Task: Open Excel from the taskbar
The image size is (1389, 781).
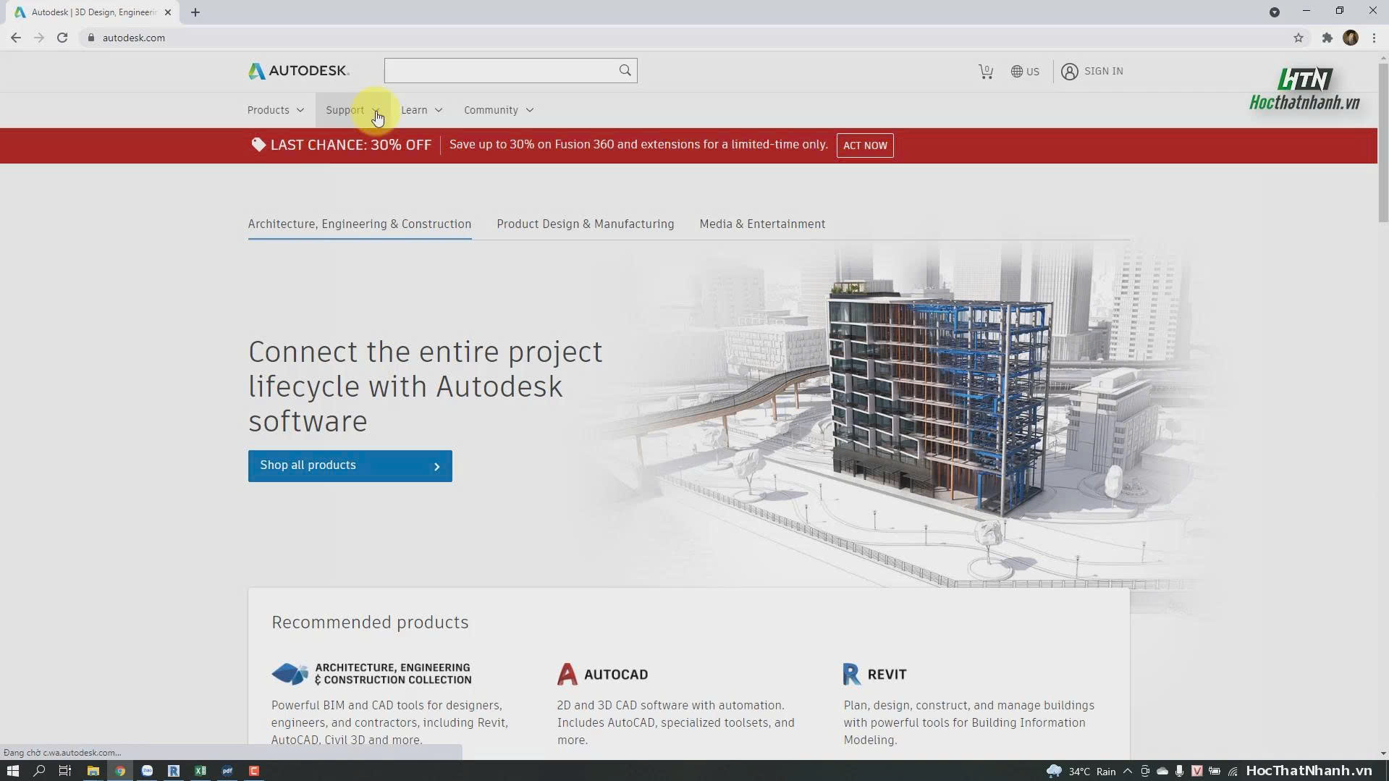Action: click(200, 771)
